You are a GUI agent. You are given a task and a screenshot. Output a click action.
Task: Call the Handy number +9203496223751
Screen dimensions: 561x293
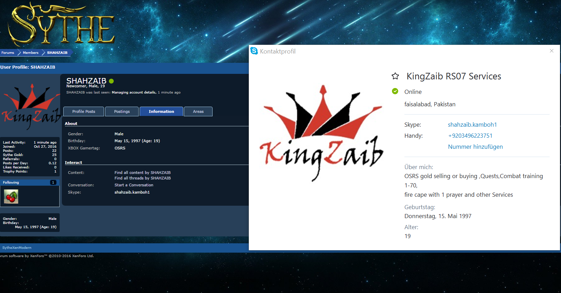pyautogui.click(x=470, y=136)
